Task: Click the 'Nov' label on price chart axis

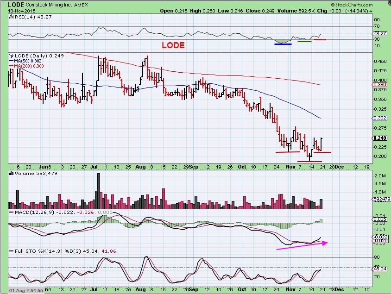Action: [291, 167]
